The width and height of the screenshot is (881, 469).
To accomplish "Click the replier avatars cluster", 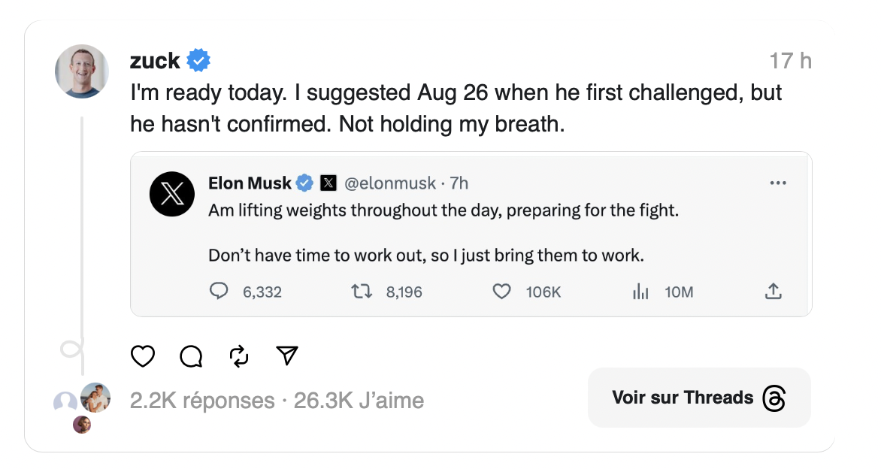I will tap(83, 407).
